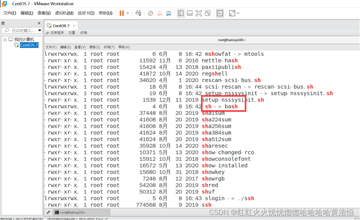The height and width of the screenshot is (220, 360).
Task: Open the 选项卡(T) menu
Action: 86,13
